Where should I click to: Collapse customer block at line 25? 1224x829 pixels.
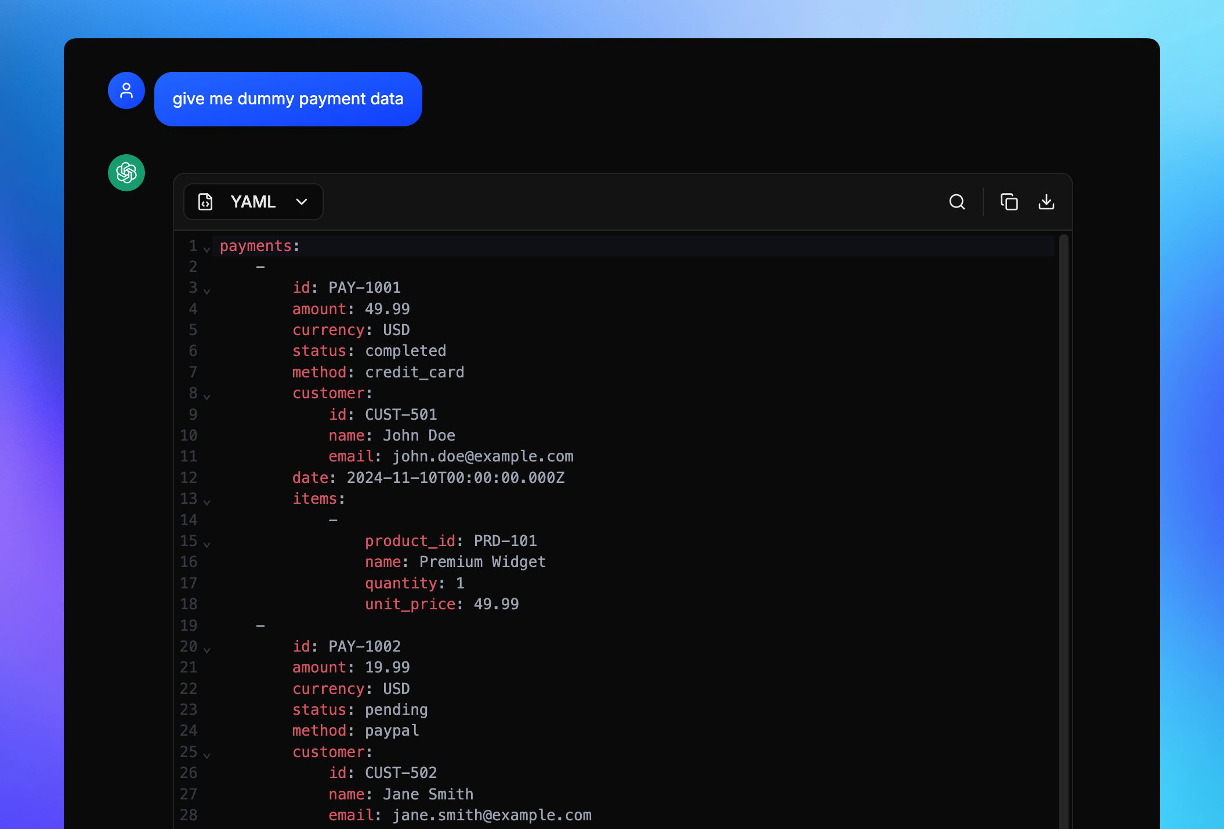click(x=207, y=755)
